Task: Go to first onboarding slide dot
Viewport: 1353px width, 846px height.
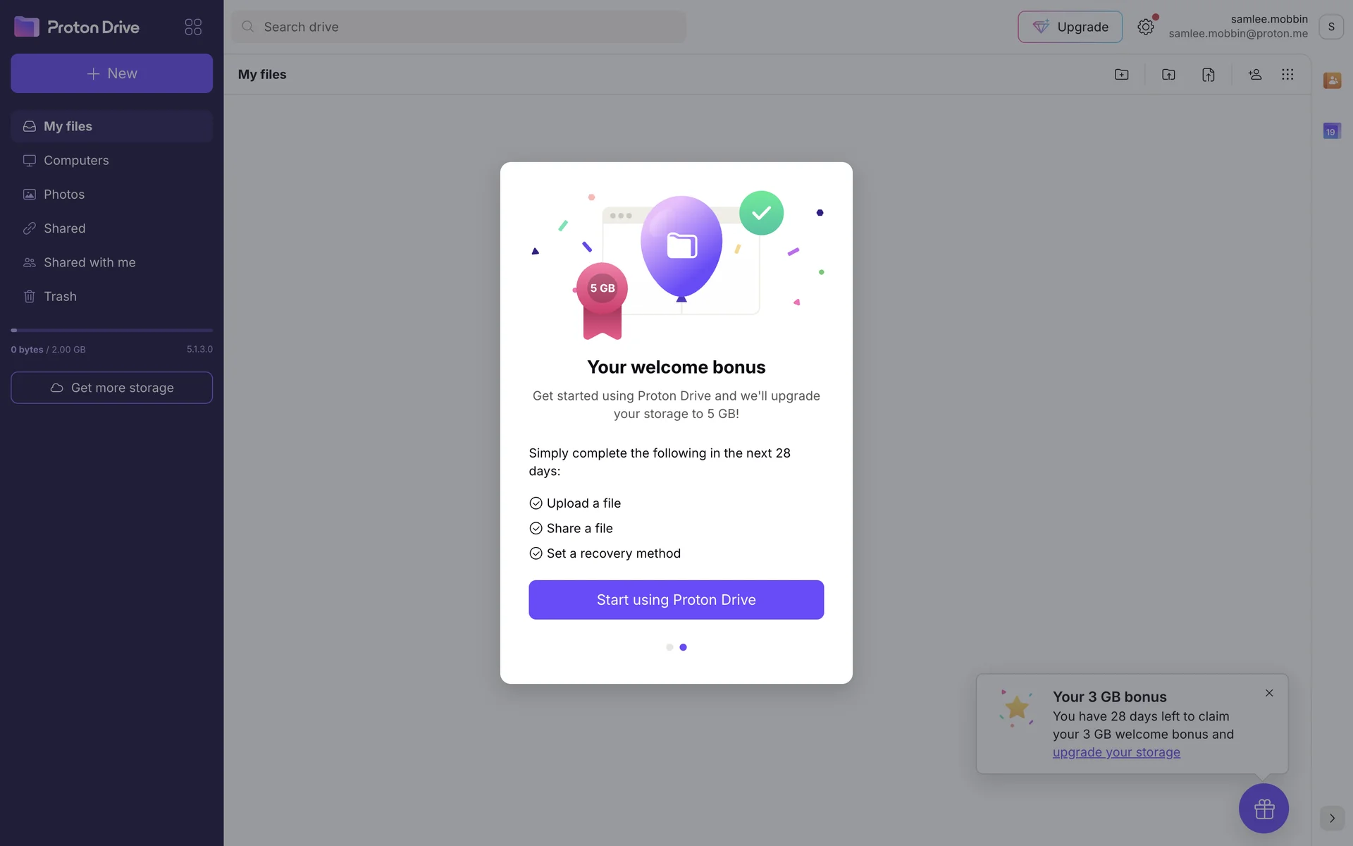Action: [x=669, y=647]
